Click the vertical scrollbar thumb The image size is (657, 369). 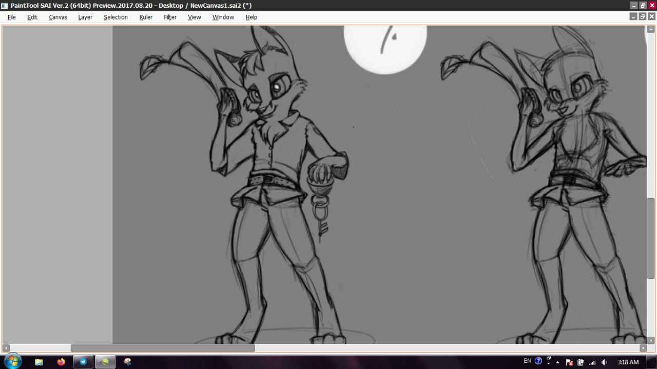click(x=650, y=238)
